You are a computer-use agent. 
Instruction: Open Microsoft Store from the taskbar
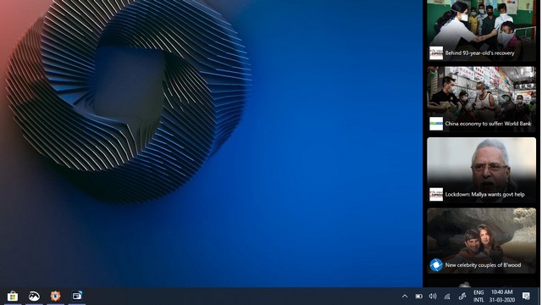(13, 296)
